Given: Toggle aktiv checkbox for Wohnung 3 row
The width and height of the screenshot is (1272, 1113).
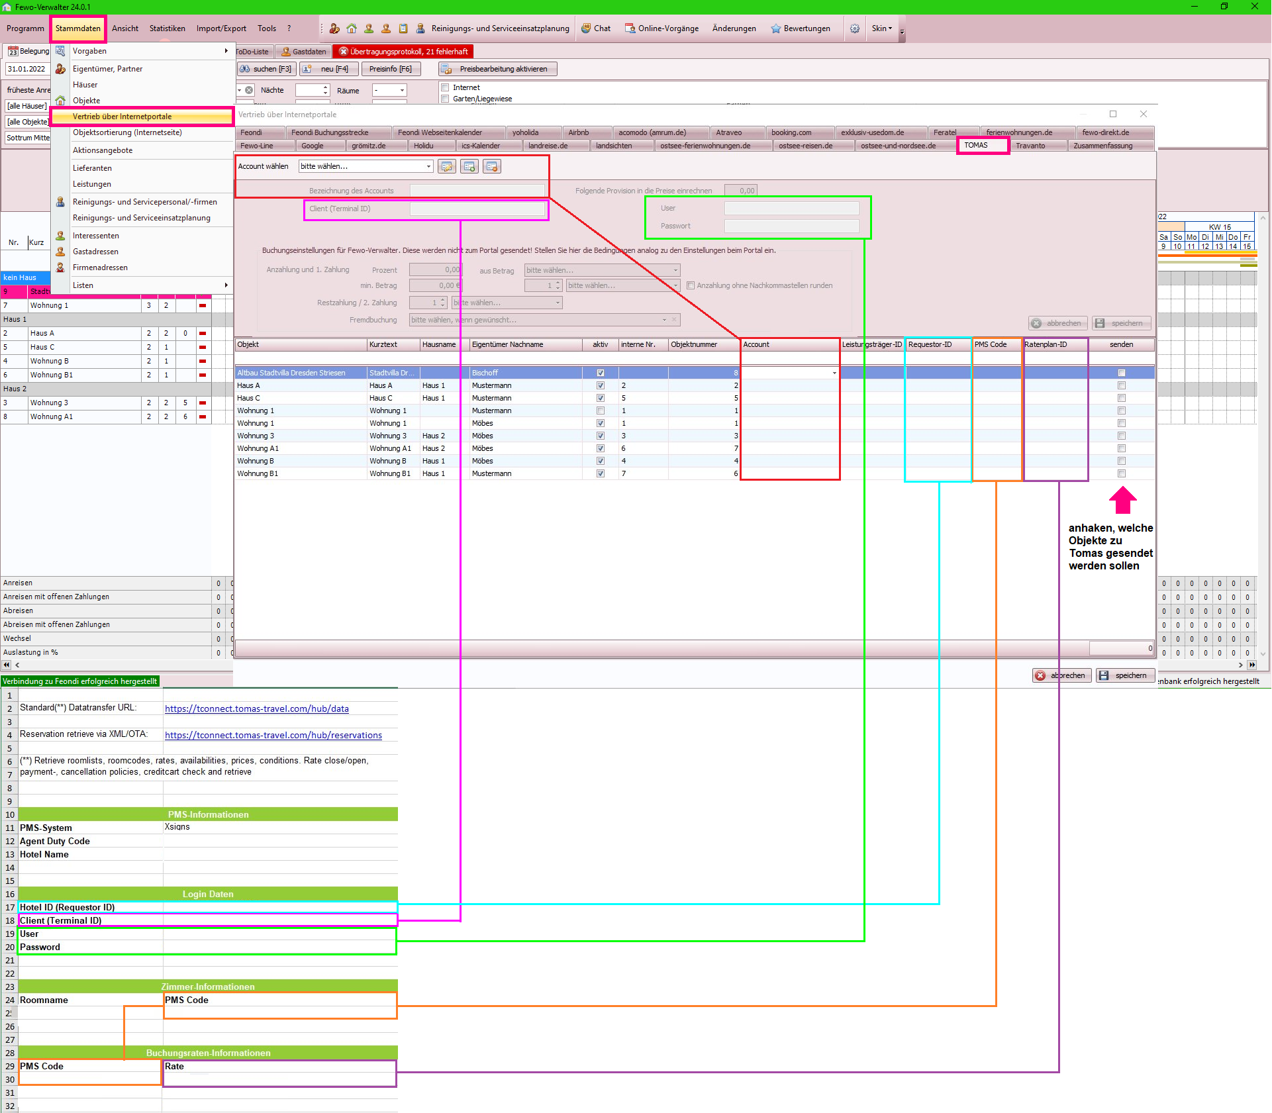Looking at the screenshot, I should point(600,436).
